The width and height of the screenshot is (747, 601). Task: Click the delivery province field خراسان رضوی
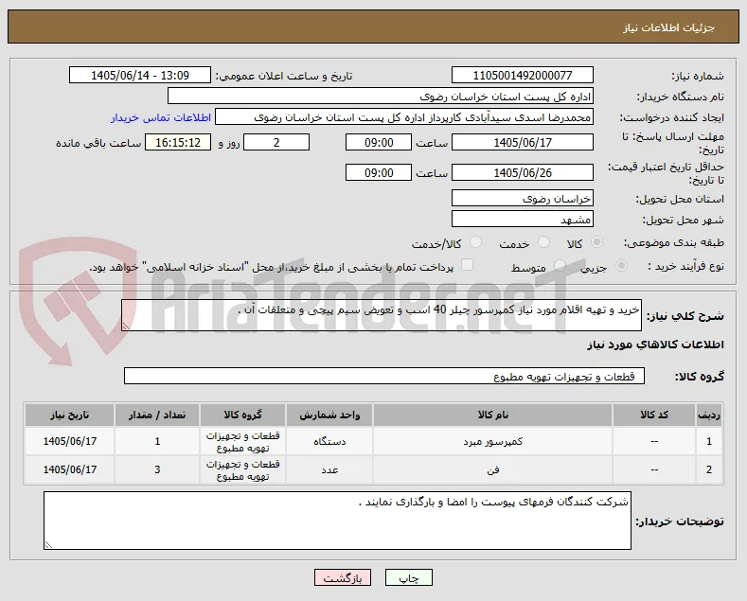(522, 198)
